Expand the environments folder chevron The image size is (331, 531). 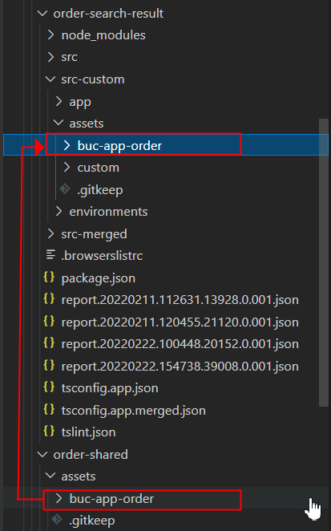59,211
